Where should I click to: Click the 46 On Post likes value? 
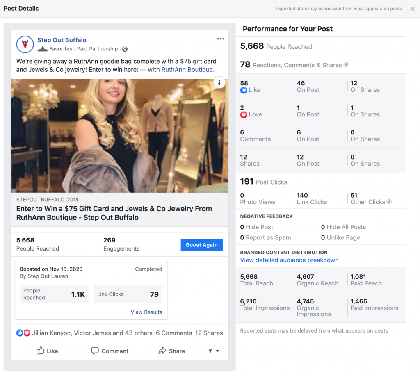pos(308,87)
